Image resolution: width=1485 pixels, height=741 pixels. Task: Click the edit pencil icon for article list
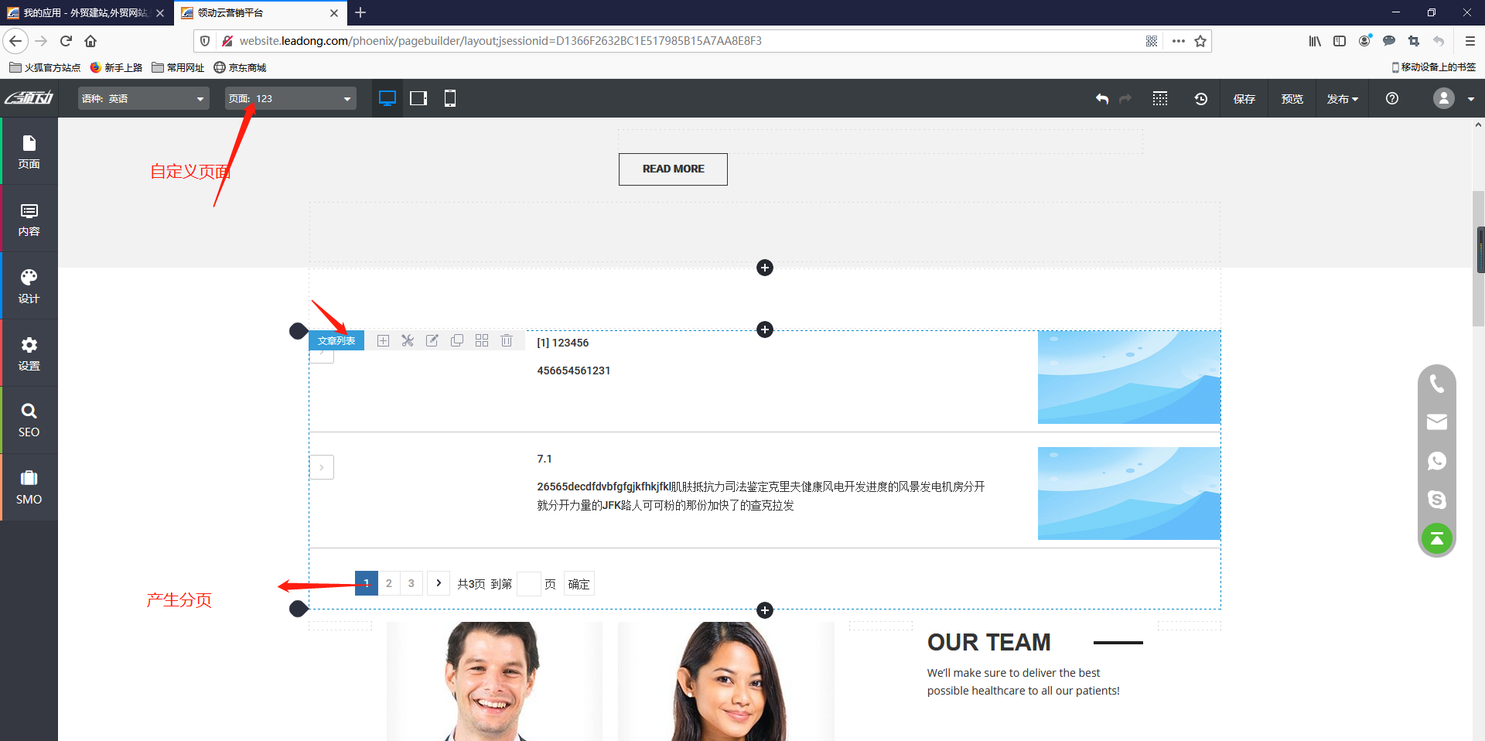(x=432, y=341)
